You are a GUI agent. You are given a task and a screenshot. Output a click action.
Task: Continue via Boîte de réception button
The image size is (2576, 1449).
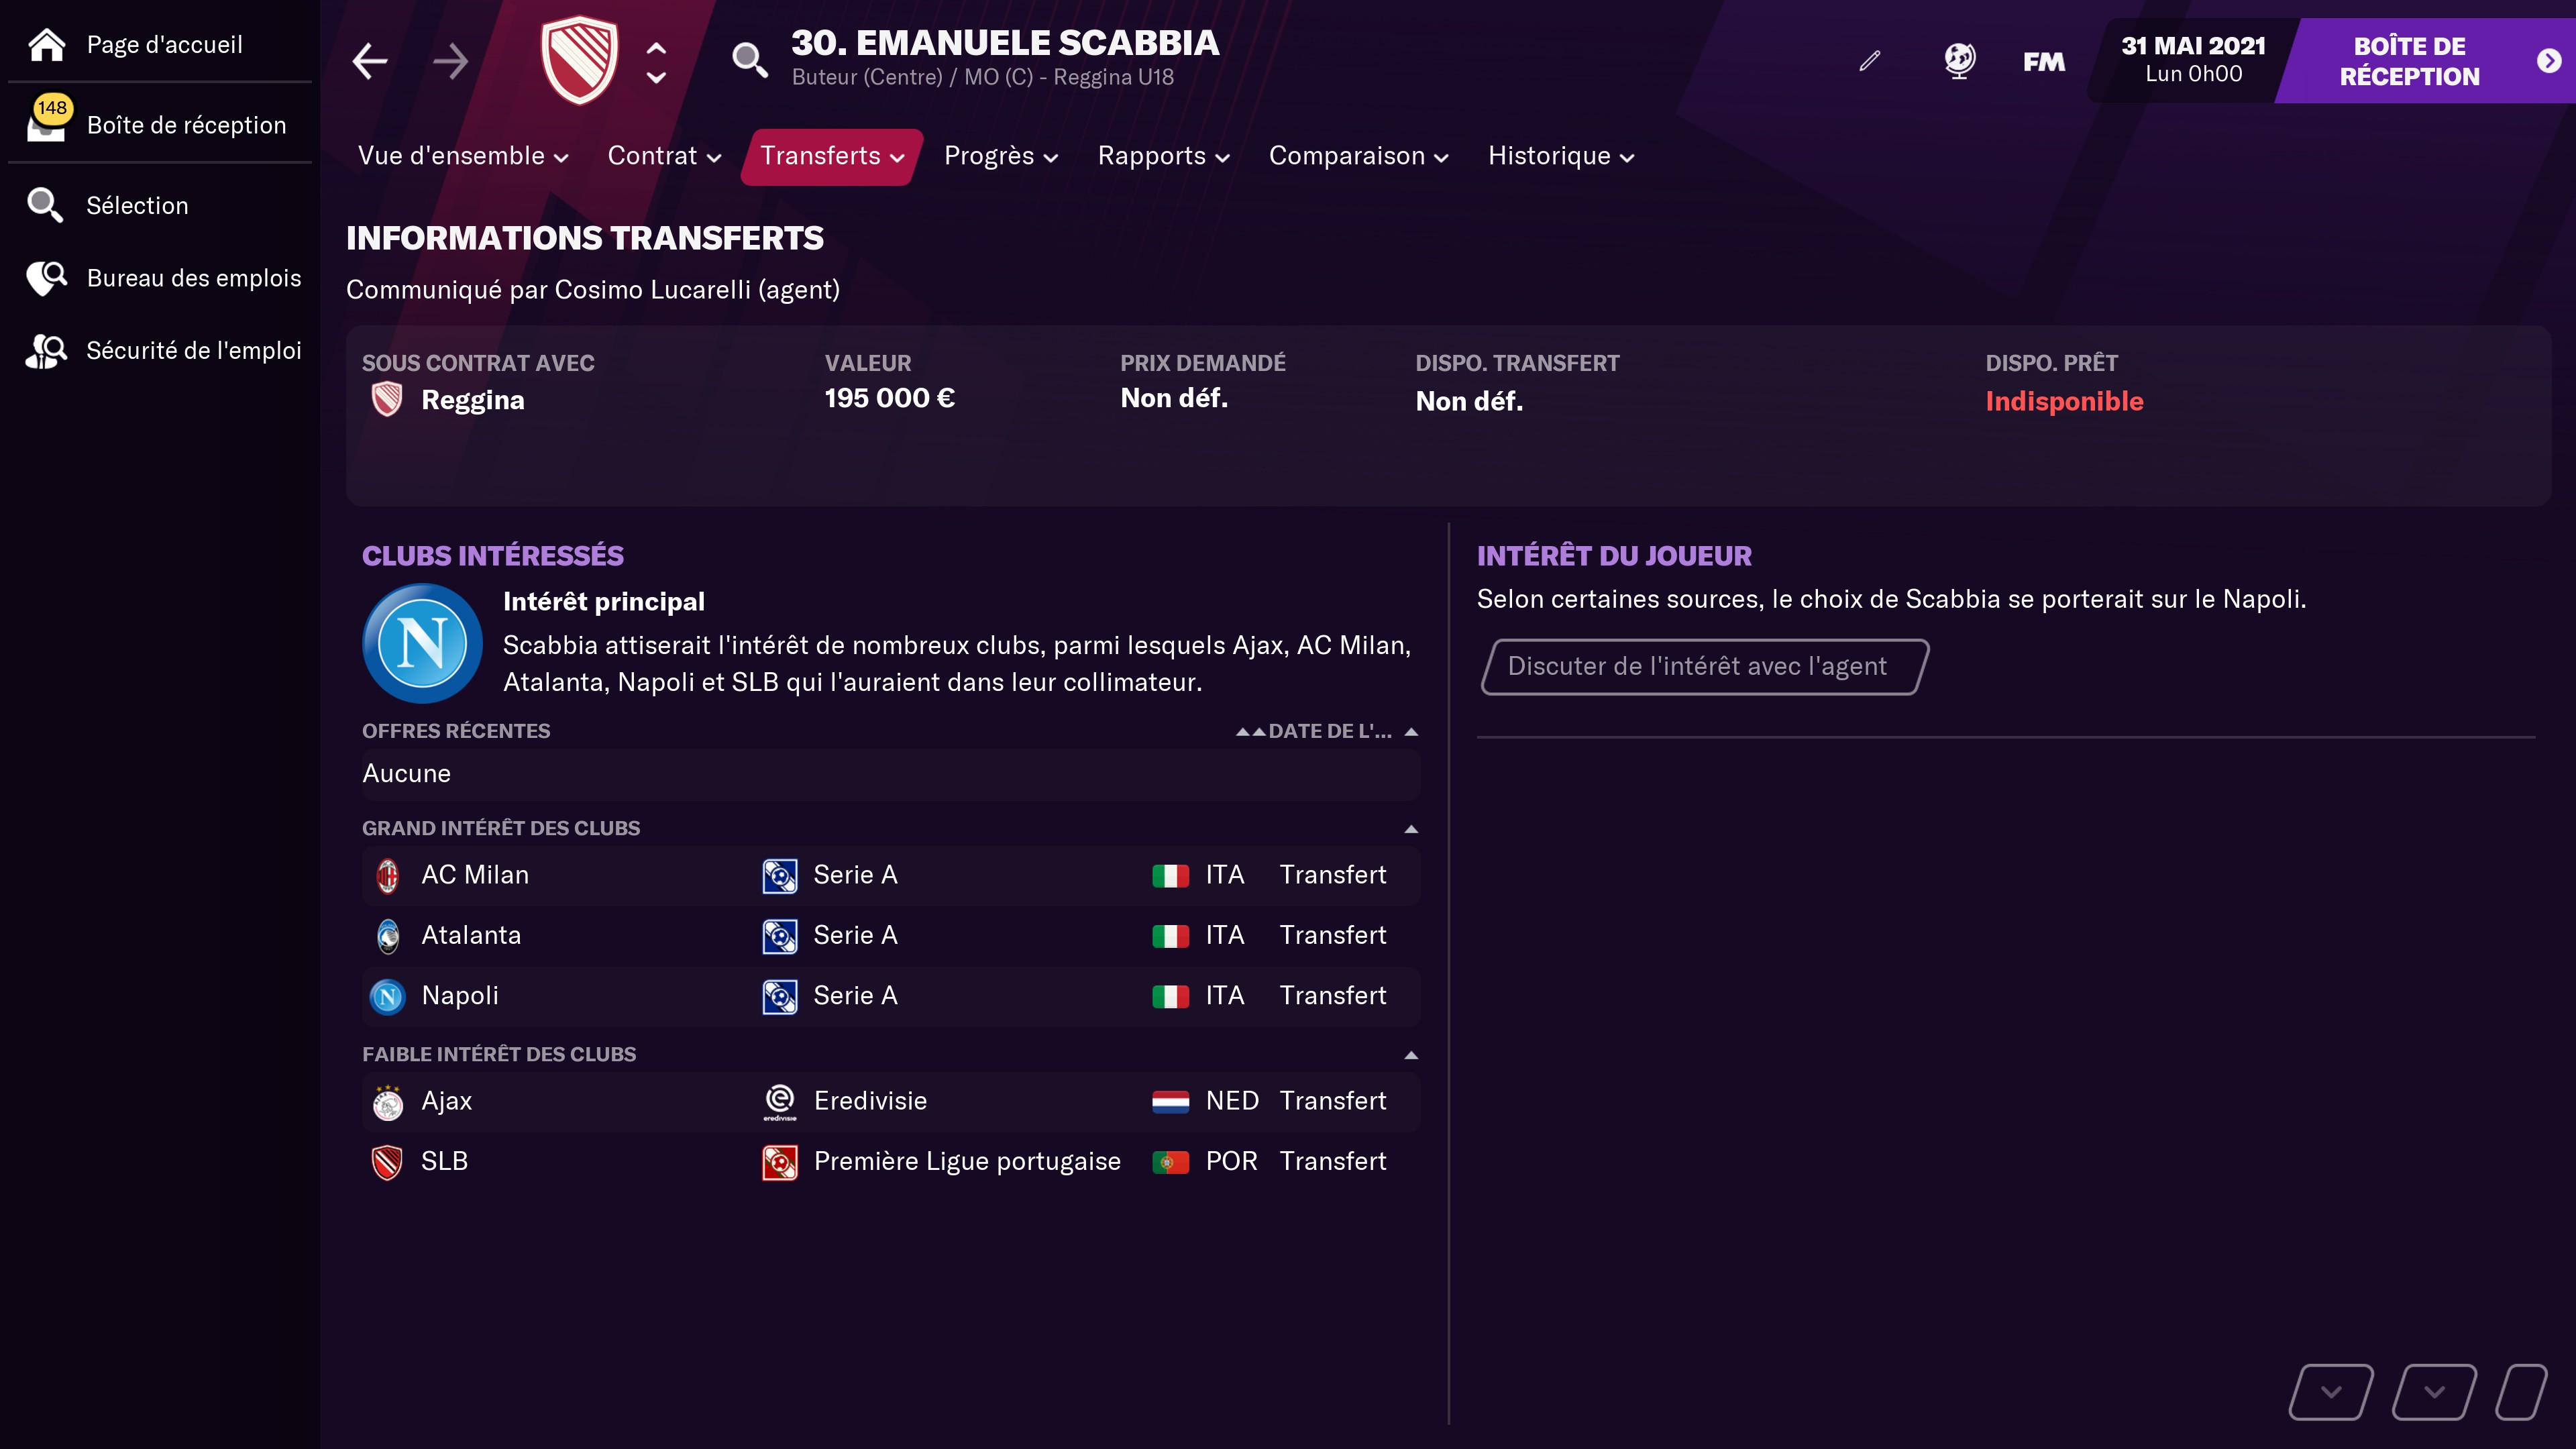pos(2427,61)
